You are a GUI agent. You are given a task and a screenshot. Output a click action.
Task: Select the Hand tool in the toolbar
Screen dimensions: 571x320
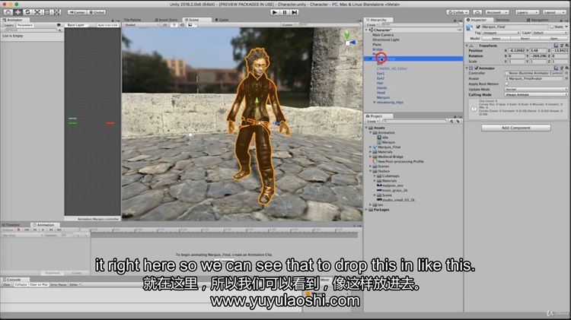(x=8, y=12)
